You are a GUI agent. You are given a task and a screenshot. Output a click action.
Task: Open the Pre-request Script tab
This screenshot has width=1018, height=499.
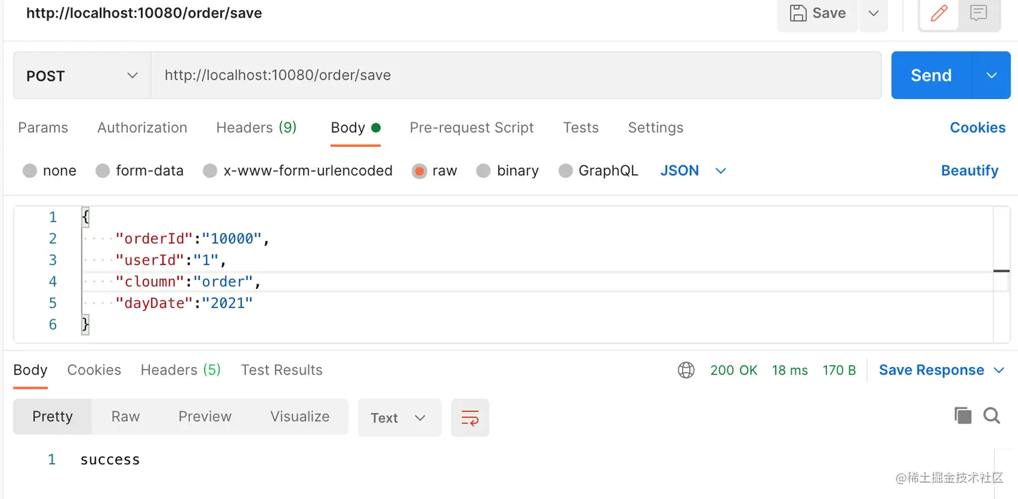471,128
